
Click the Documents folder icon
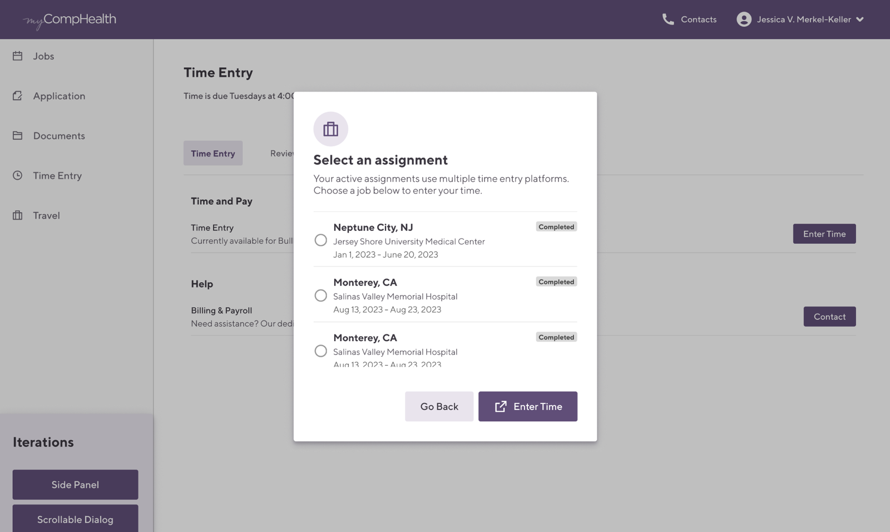[17, 135]
